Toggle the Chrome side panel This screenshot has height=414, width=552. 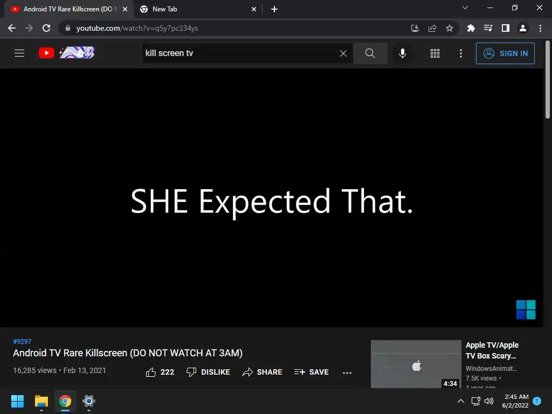tap(506, 28)
